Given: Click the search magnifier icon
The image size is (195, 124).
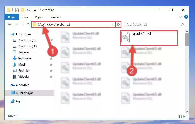Looking at the screenshot, I should (182, 24).
